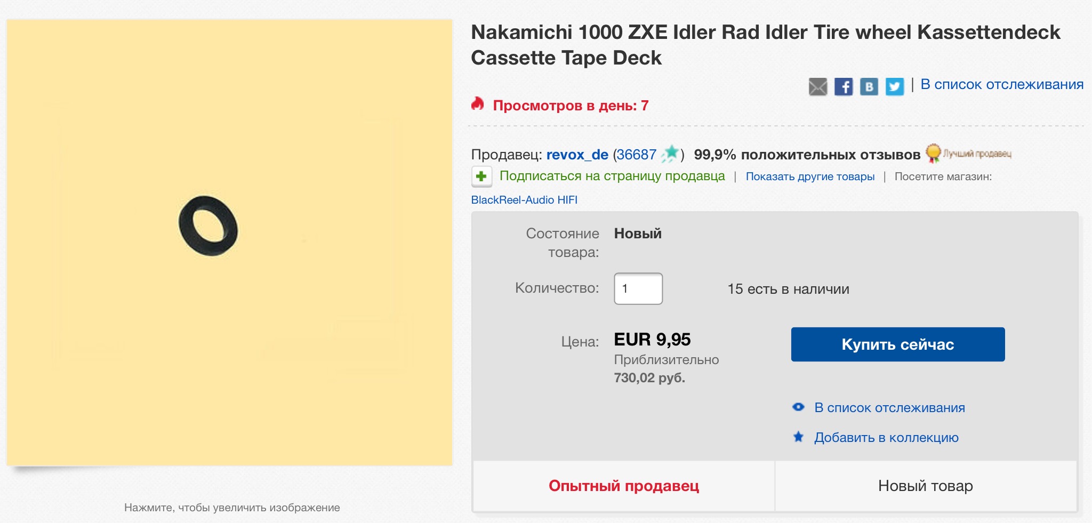Share the listing on Facebook
1092x523 pixels.
tap(844, 86)
